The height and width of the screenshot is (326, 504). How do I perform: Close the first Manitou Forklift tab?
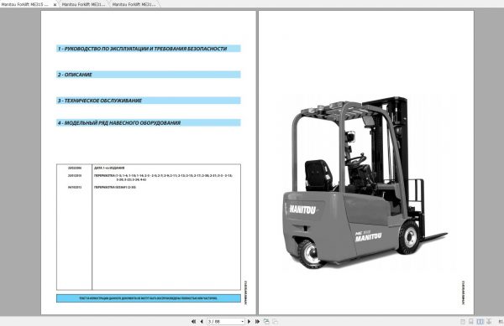(x=55, y=5)
